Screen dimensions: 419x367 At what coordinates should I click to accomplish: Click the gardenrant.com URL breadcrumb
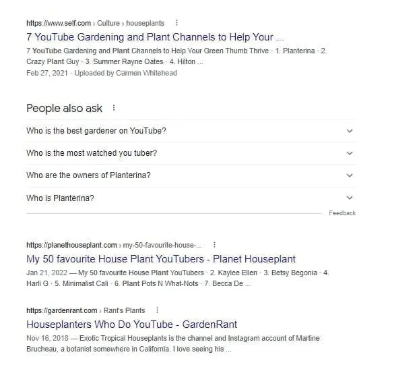click(86, 310)
